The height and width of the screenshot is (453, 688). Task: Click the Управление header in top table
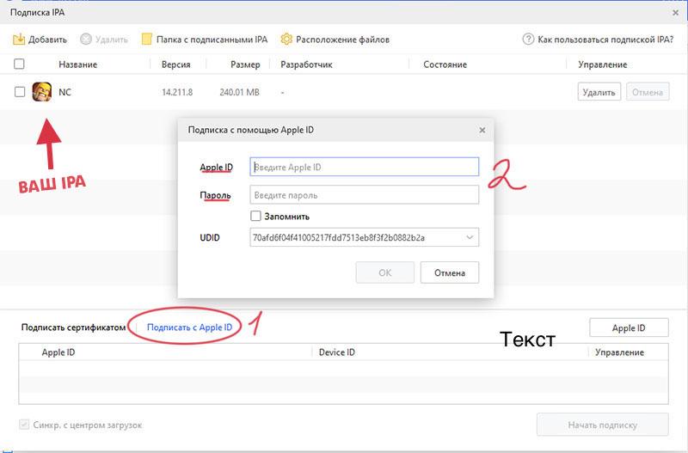(x=603, y=64)
